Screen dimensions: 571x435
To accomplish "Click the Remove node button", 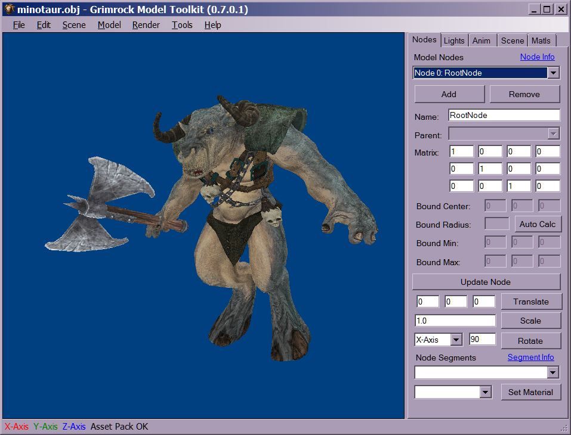I will point(524,94).
